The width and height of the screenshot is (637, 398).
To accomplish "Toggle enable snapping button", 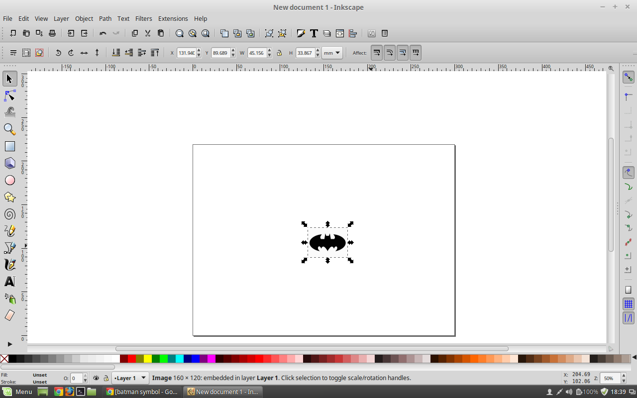I will [x=629, y=78].
